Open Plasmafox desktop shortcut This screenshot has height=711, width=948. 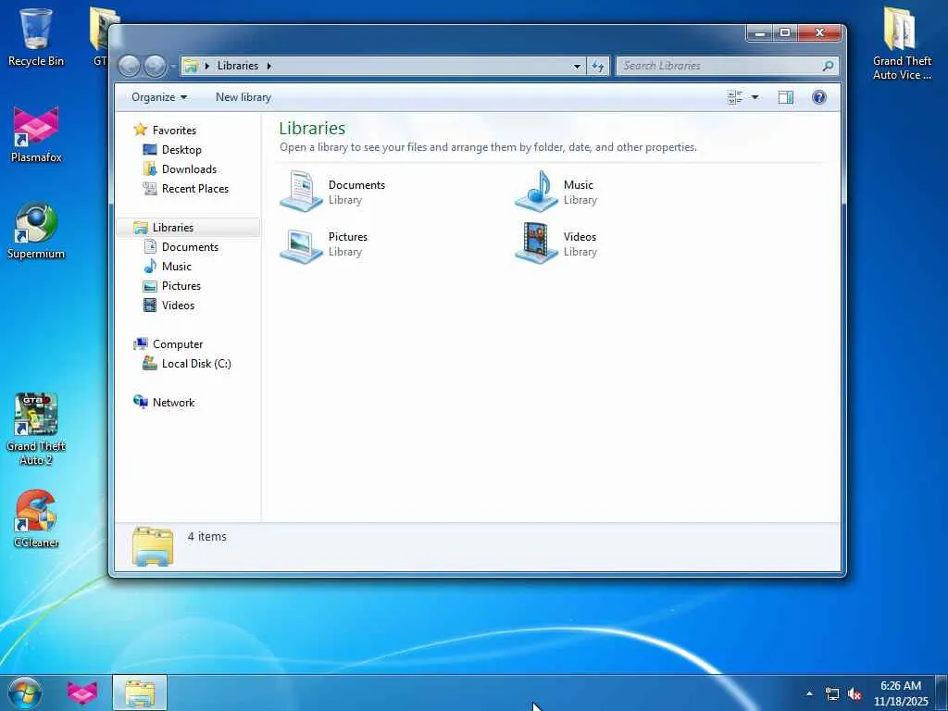(36, 134)
